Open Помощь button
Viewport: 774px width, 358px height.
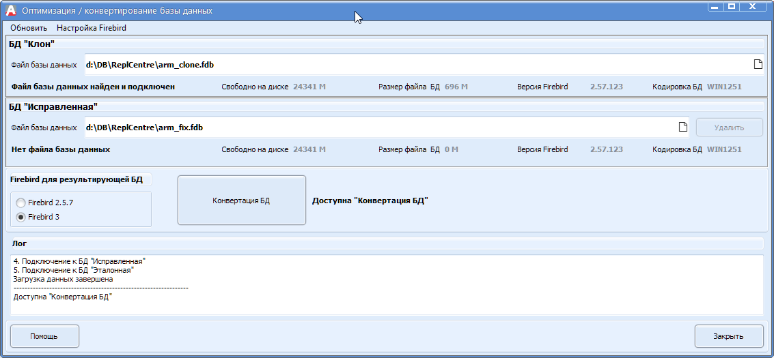pos(44,336)
